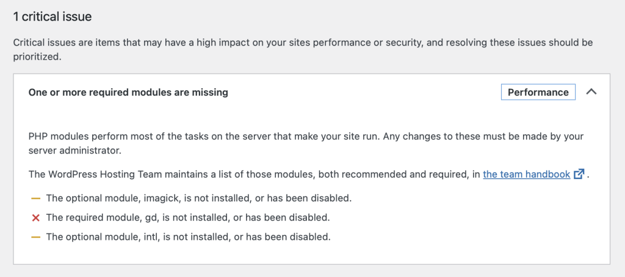Select "The optional module, imagick" text
Viewport: 625px width, 277px height.
113,198
